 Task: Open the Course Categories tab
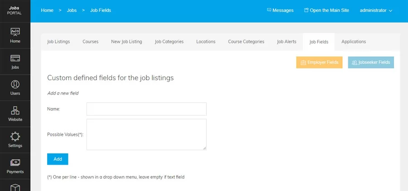pos(246,42)
